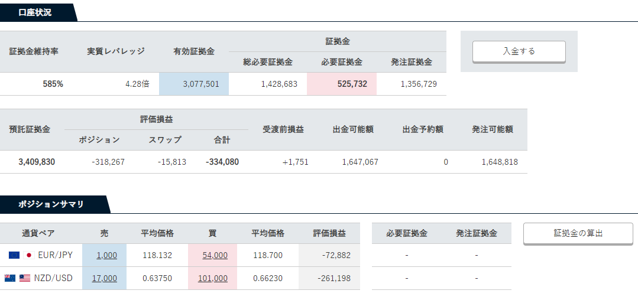Click the NZD/USD 評価損益 value -261,198
The width and height of the screenshot is (638, 300).
pos(333,279)
